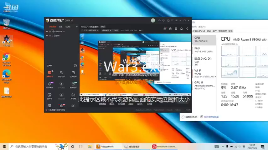Open the layout panel icon
This screenshot has width=268, height=150.
pyautogui.click(x=176, y=29)
